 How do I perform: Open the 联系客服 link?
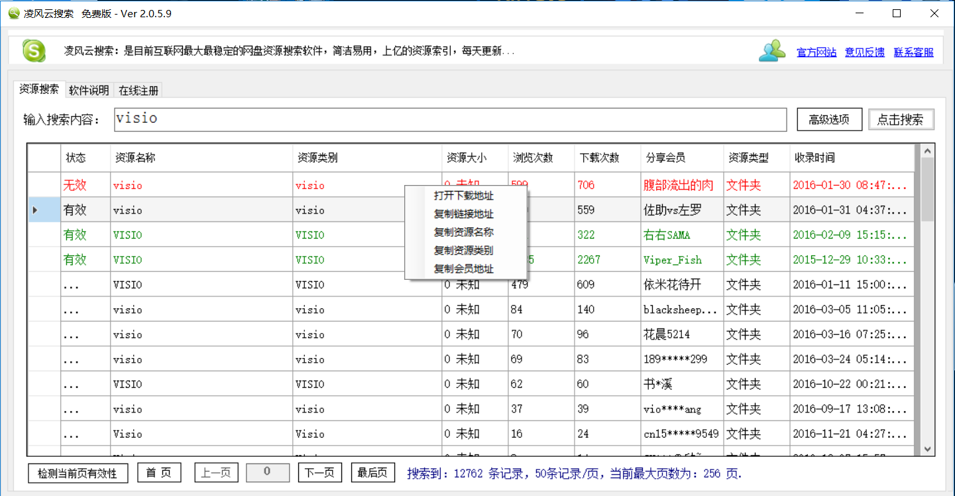[x=914, y=52]
